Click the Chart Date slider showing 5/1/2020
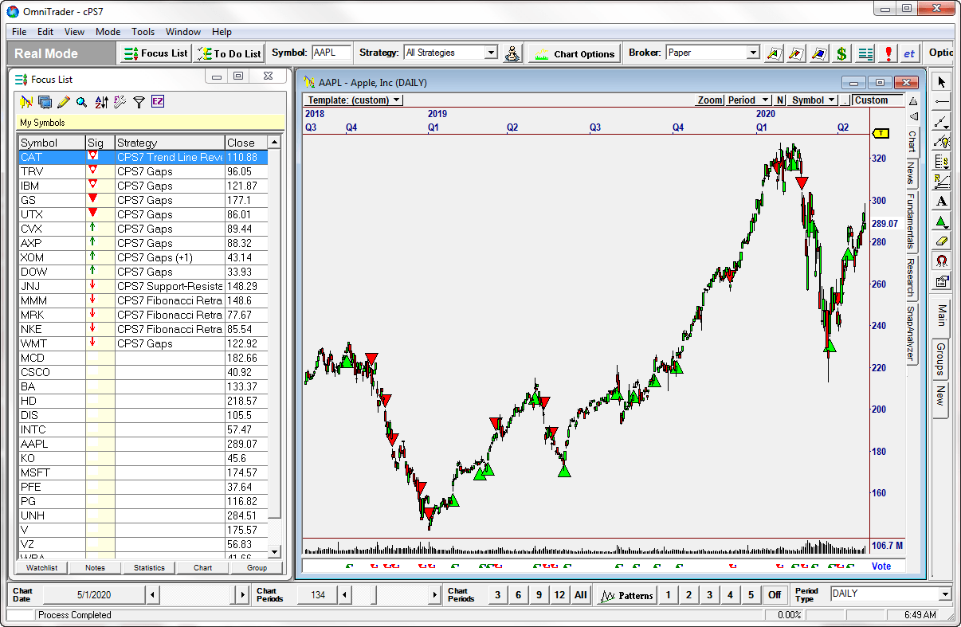 [x=95, y=594]
